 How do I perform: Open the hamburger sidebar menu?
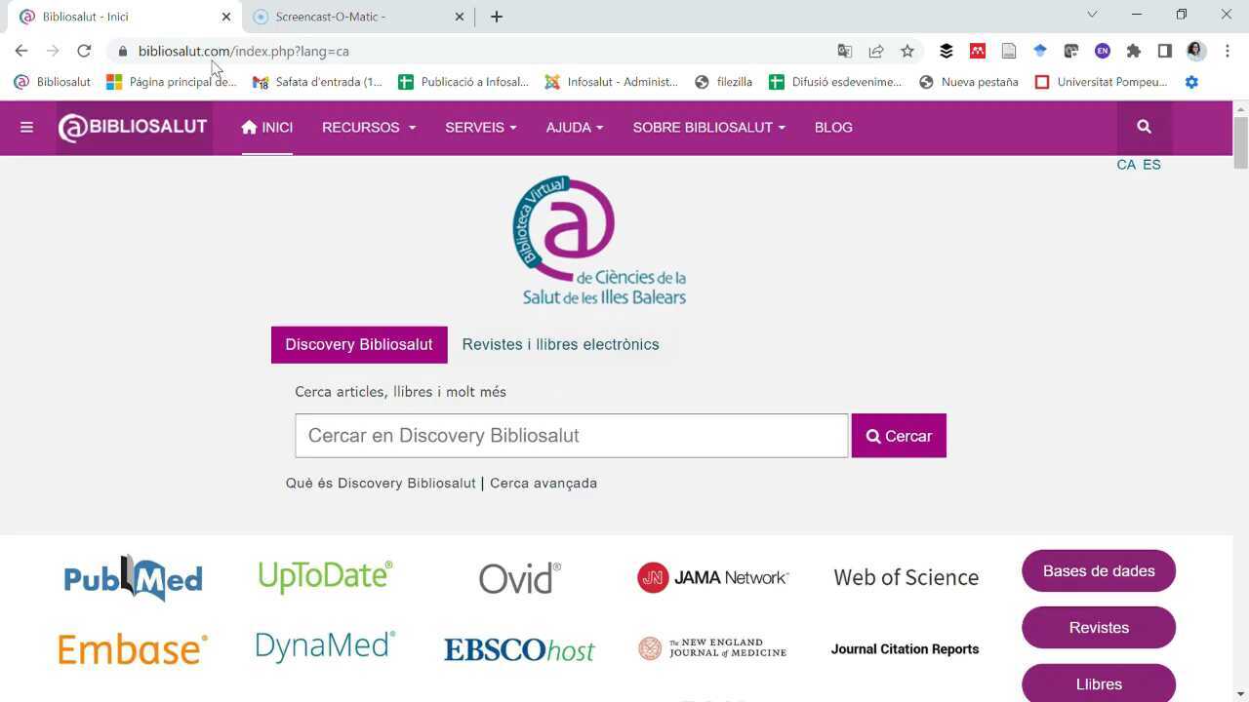pyautogui.click(x=26, y=127)
